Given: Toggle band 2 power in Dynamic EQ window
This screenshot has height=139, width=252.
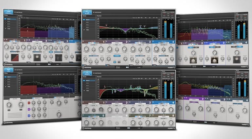Looking at the screenshot, I should click(107, 42).
